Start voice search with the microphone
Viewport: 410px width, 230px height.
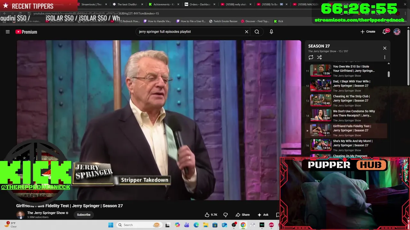point(271,32)
